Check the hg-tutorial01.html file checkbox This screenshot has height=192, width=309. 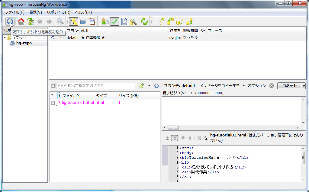pos(53,103)
